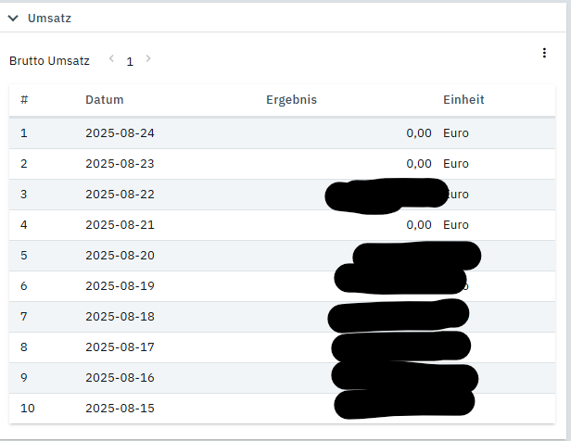This screenshot has width=571, height=441.
Task: Select row with date 2025-08-17
Action: point(282,347)
